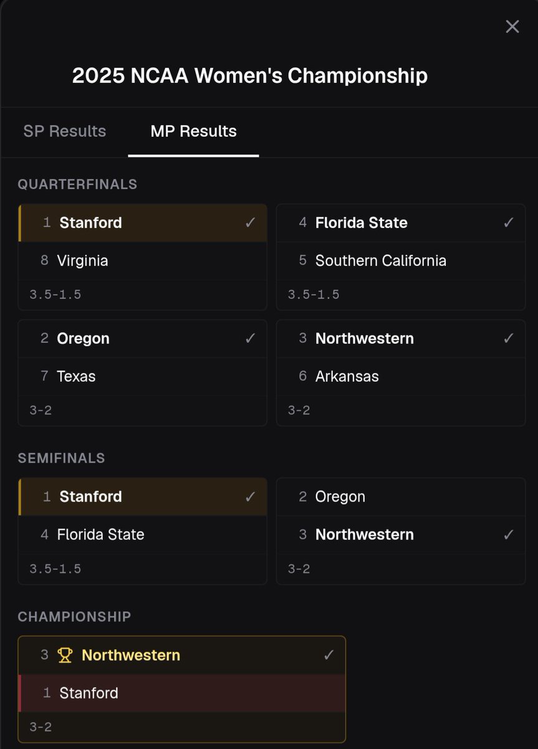
Task: Click the checkmark beside Oregon in quarterfinals
Action: click(x=251, y=338)
